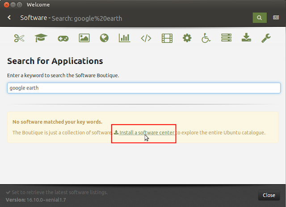The height and width of the screenshot is (207, 286).
Task: Click 'Search: google%20earth' in header title
Action: coord(87,18)
